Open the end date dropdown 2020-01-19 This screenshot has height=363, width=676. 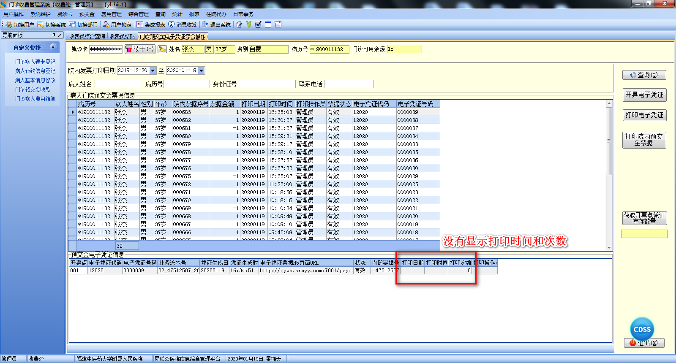click(x=202, y=70)
